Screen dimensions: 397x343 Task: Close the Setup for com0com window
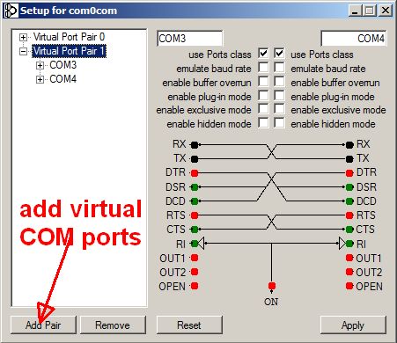pyautogui.click(x=386, y=11)
